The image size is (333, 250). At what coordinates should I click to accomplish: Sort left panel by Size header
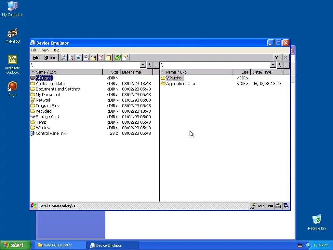pyautogui.click(x=112, y=72)
